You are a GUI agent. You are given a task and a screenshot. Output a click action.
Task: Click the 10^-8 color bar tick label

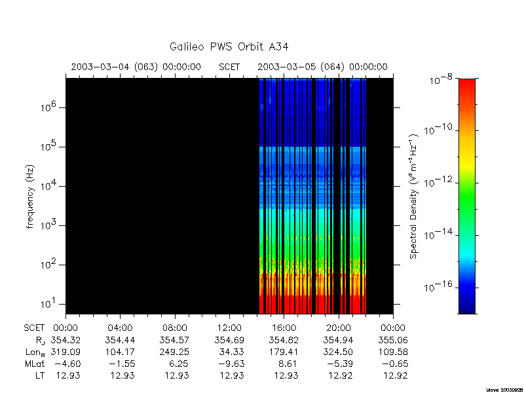point(440,79)
